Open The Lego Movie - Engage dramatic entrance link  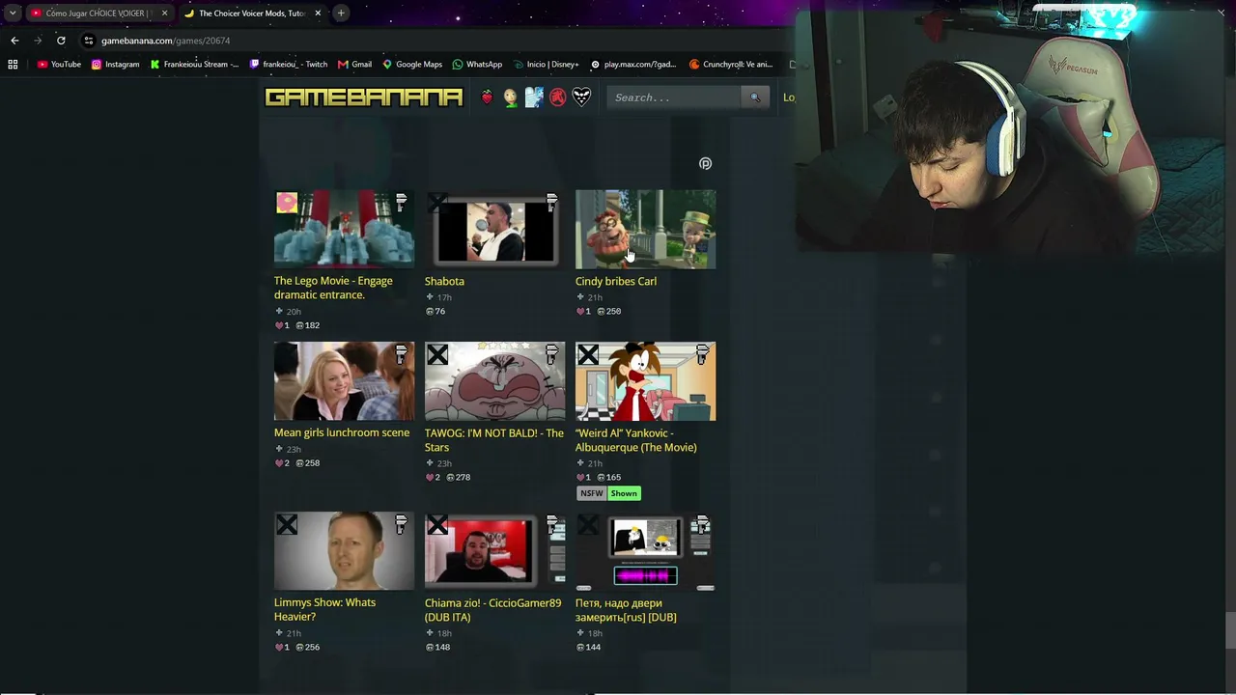click(333, 288)
